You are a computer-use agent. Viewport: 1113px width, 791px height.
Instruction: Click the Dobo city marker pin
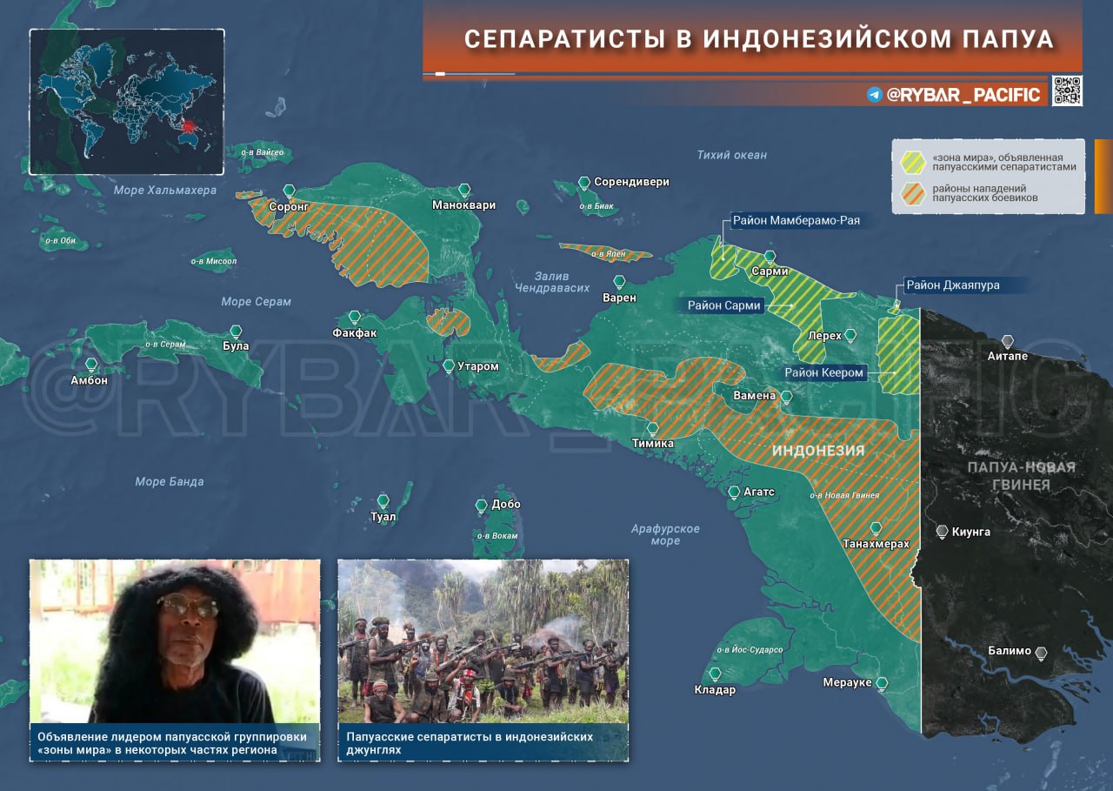pos(481,506)
